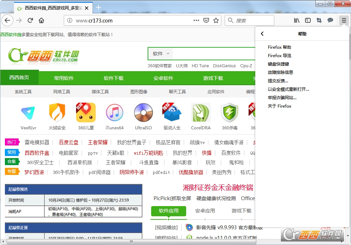Reload the current page
The image size is (351, 245).
[30, 21]
